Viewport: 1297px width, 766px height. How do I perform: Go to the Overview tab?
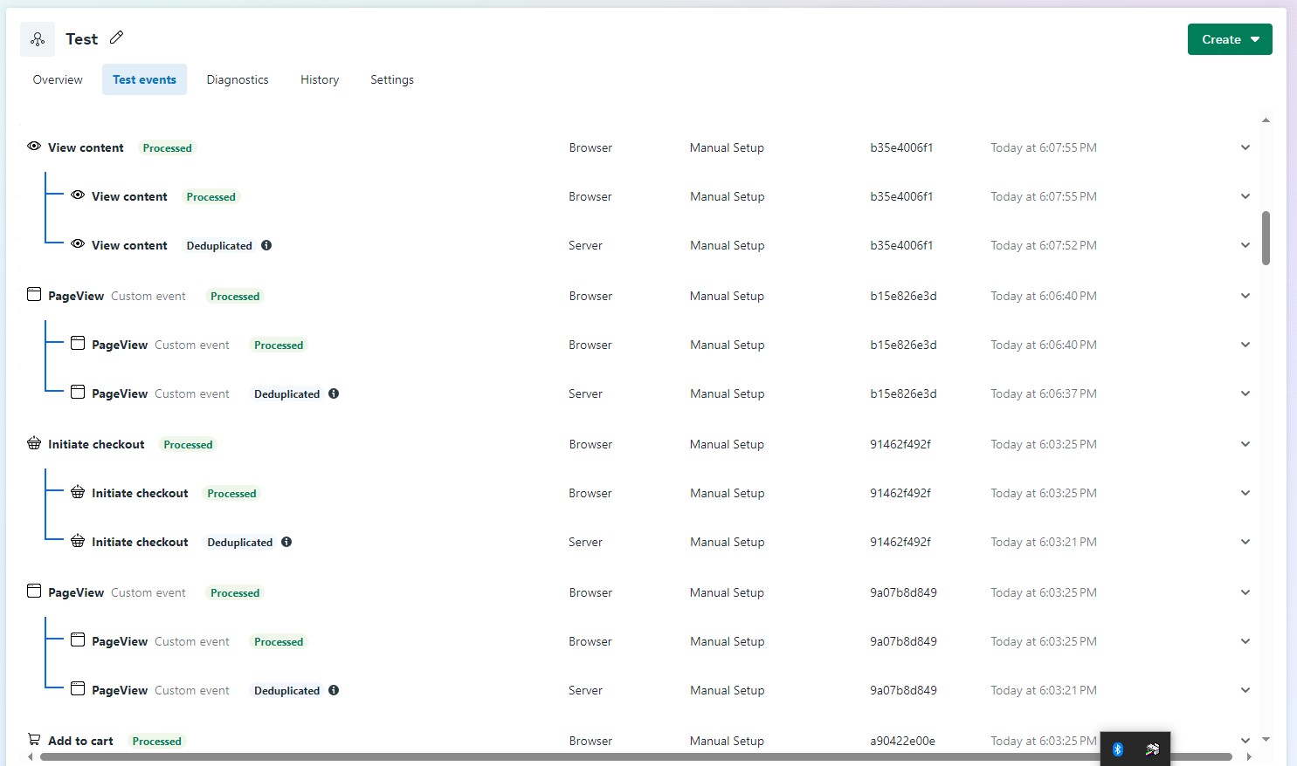(x=58, y=79)
